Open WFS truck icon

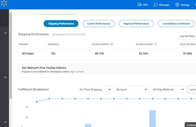(x=139, y=5)
